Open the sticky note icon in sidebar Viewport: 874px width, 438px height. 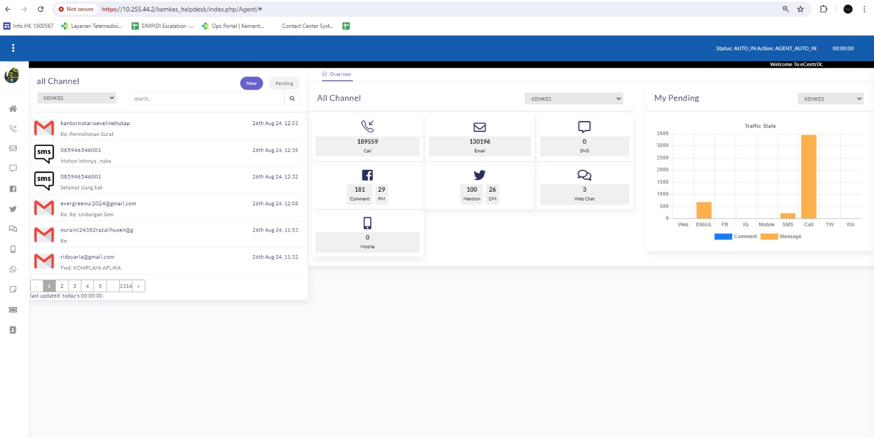pos(13,289)
